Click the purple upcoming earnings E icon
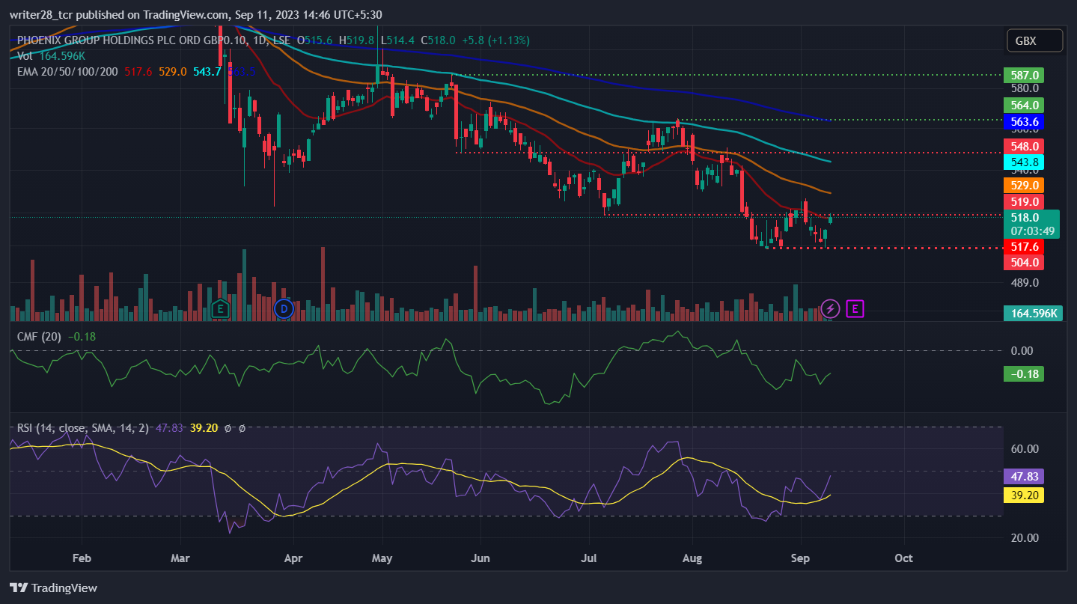Viewport: 1077px width, 604px height. 855,308
